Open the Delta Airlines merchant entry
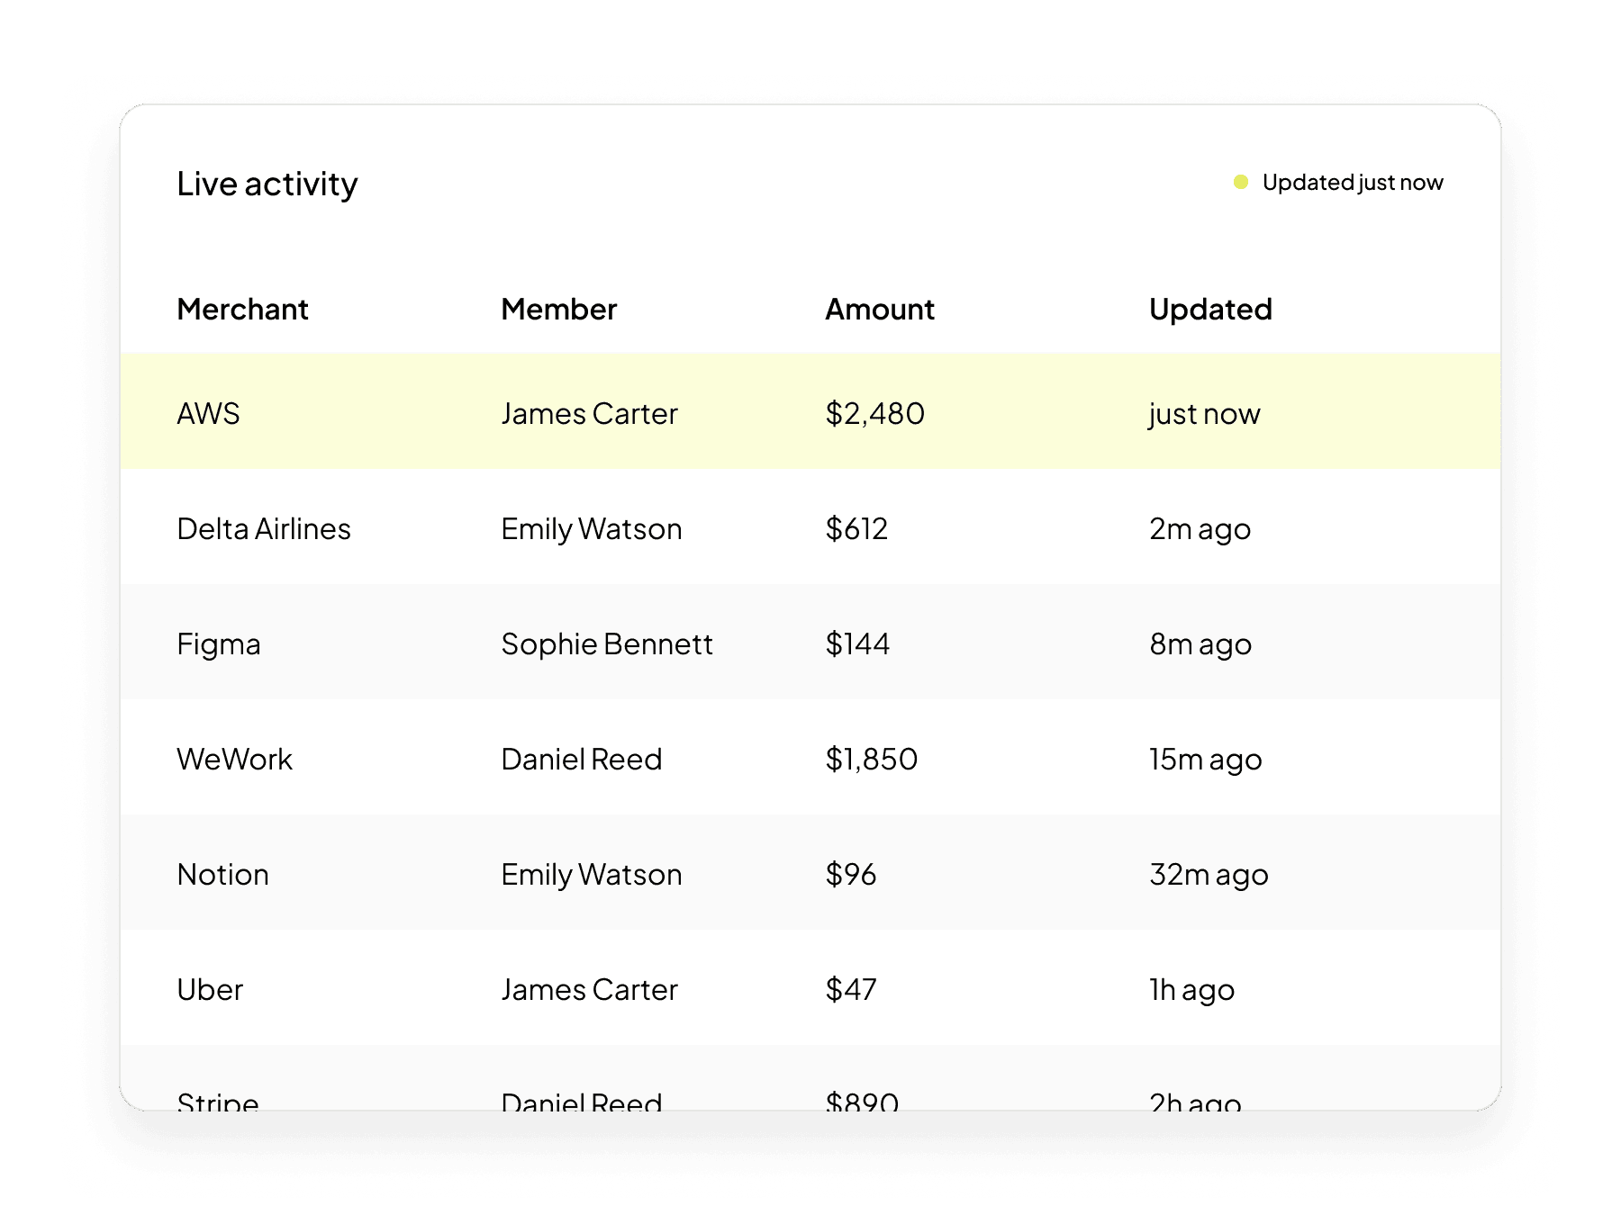The width and height of the screenshot is (1621, 1215). click(x=264, y=529)
